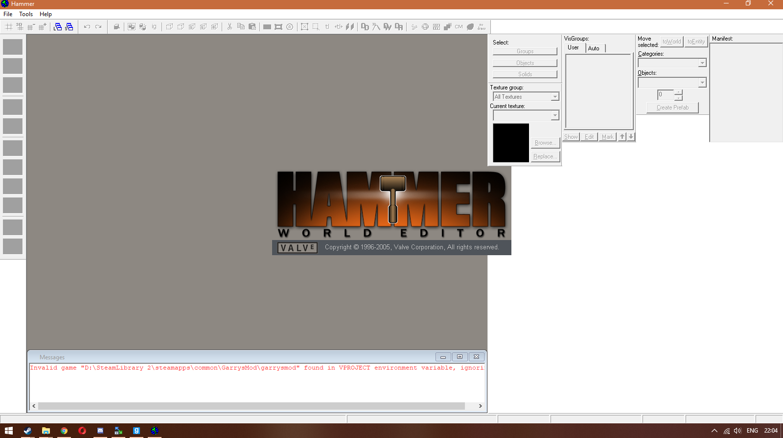The height and width of the screenshot is (438, 783).
Task: Open the Help menu
Action: tap(46, 14)
